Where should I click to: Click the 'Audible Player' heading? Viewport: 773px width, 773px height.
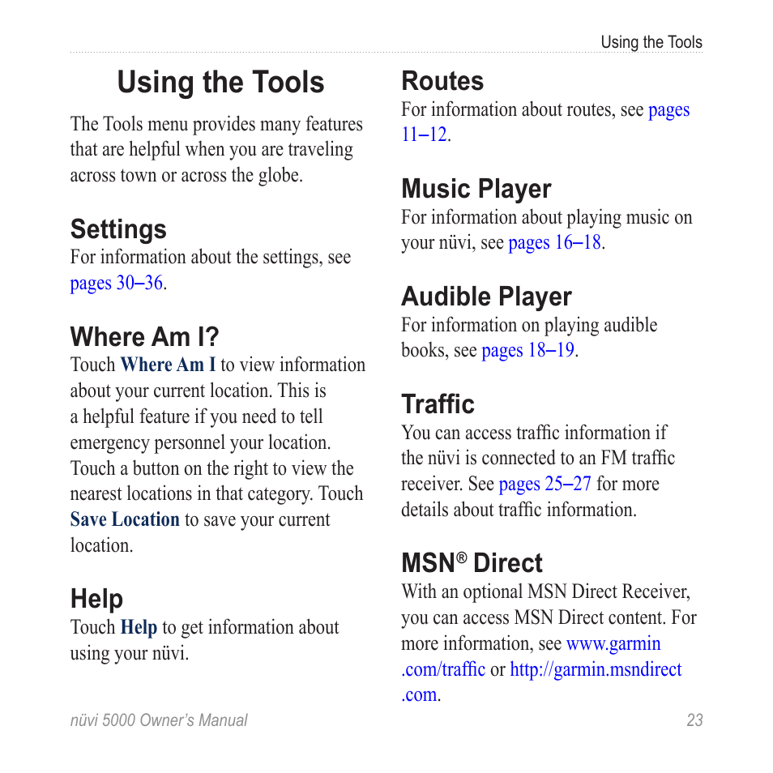(x=487, y=297)
